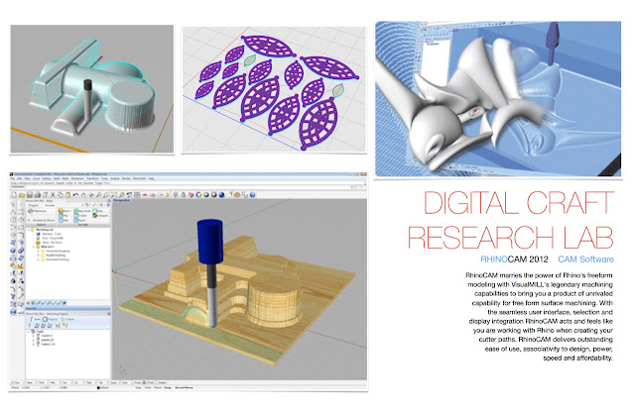Expand the first BallMill tool entry
This screenshot has width=635, height=412.
tap(33, 336)
